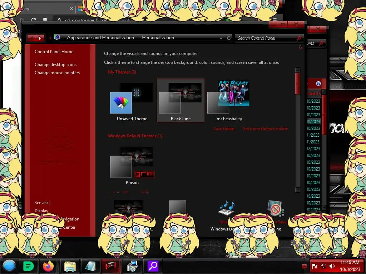
Task: Open the Screen Saver settings icon
Action: pos(276,208)
